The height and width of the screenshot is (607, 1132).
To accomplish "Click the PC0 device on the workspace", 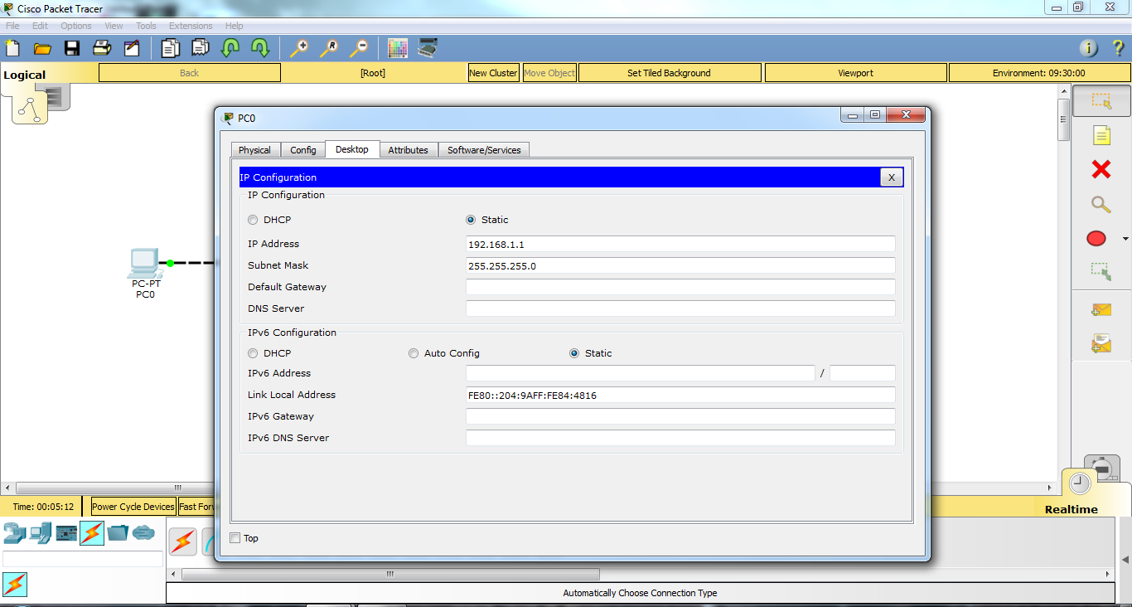I will tap(145, 264).
